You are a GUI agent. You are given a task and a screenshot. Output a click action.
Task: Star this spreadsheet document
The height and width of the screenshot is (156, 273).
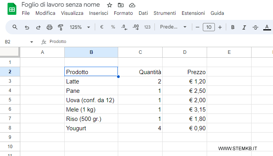(x=110, y=5)
